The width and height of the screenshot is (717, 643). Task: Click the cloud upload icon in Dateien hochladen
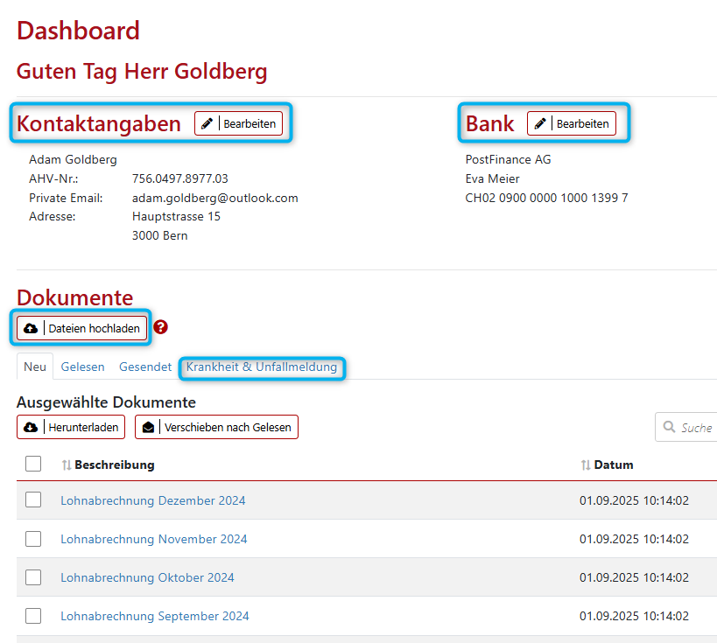pos(32,327)
